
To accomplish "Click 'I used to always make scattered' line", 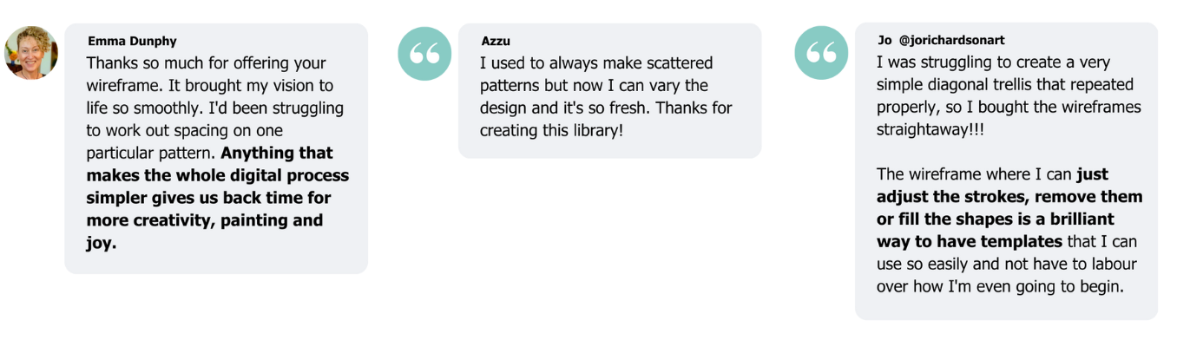I will tap(596, 63).
